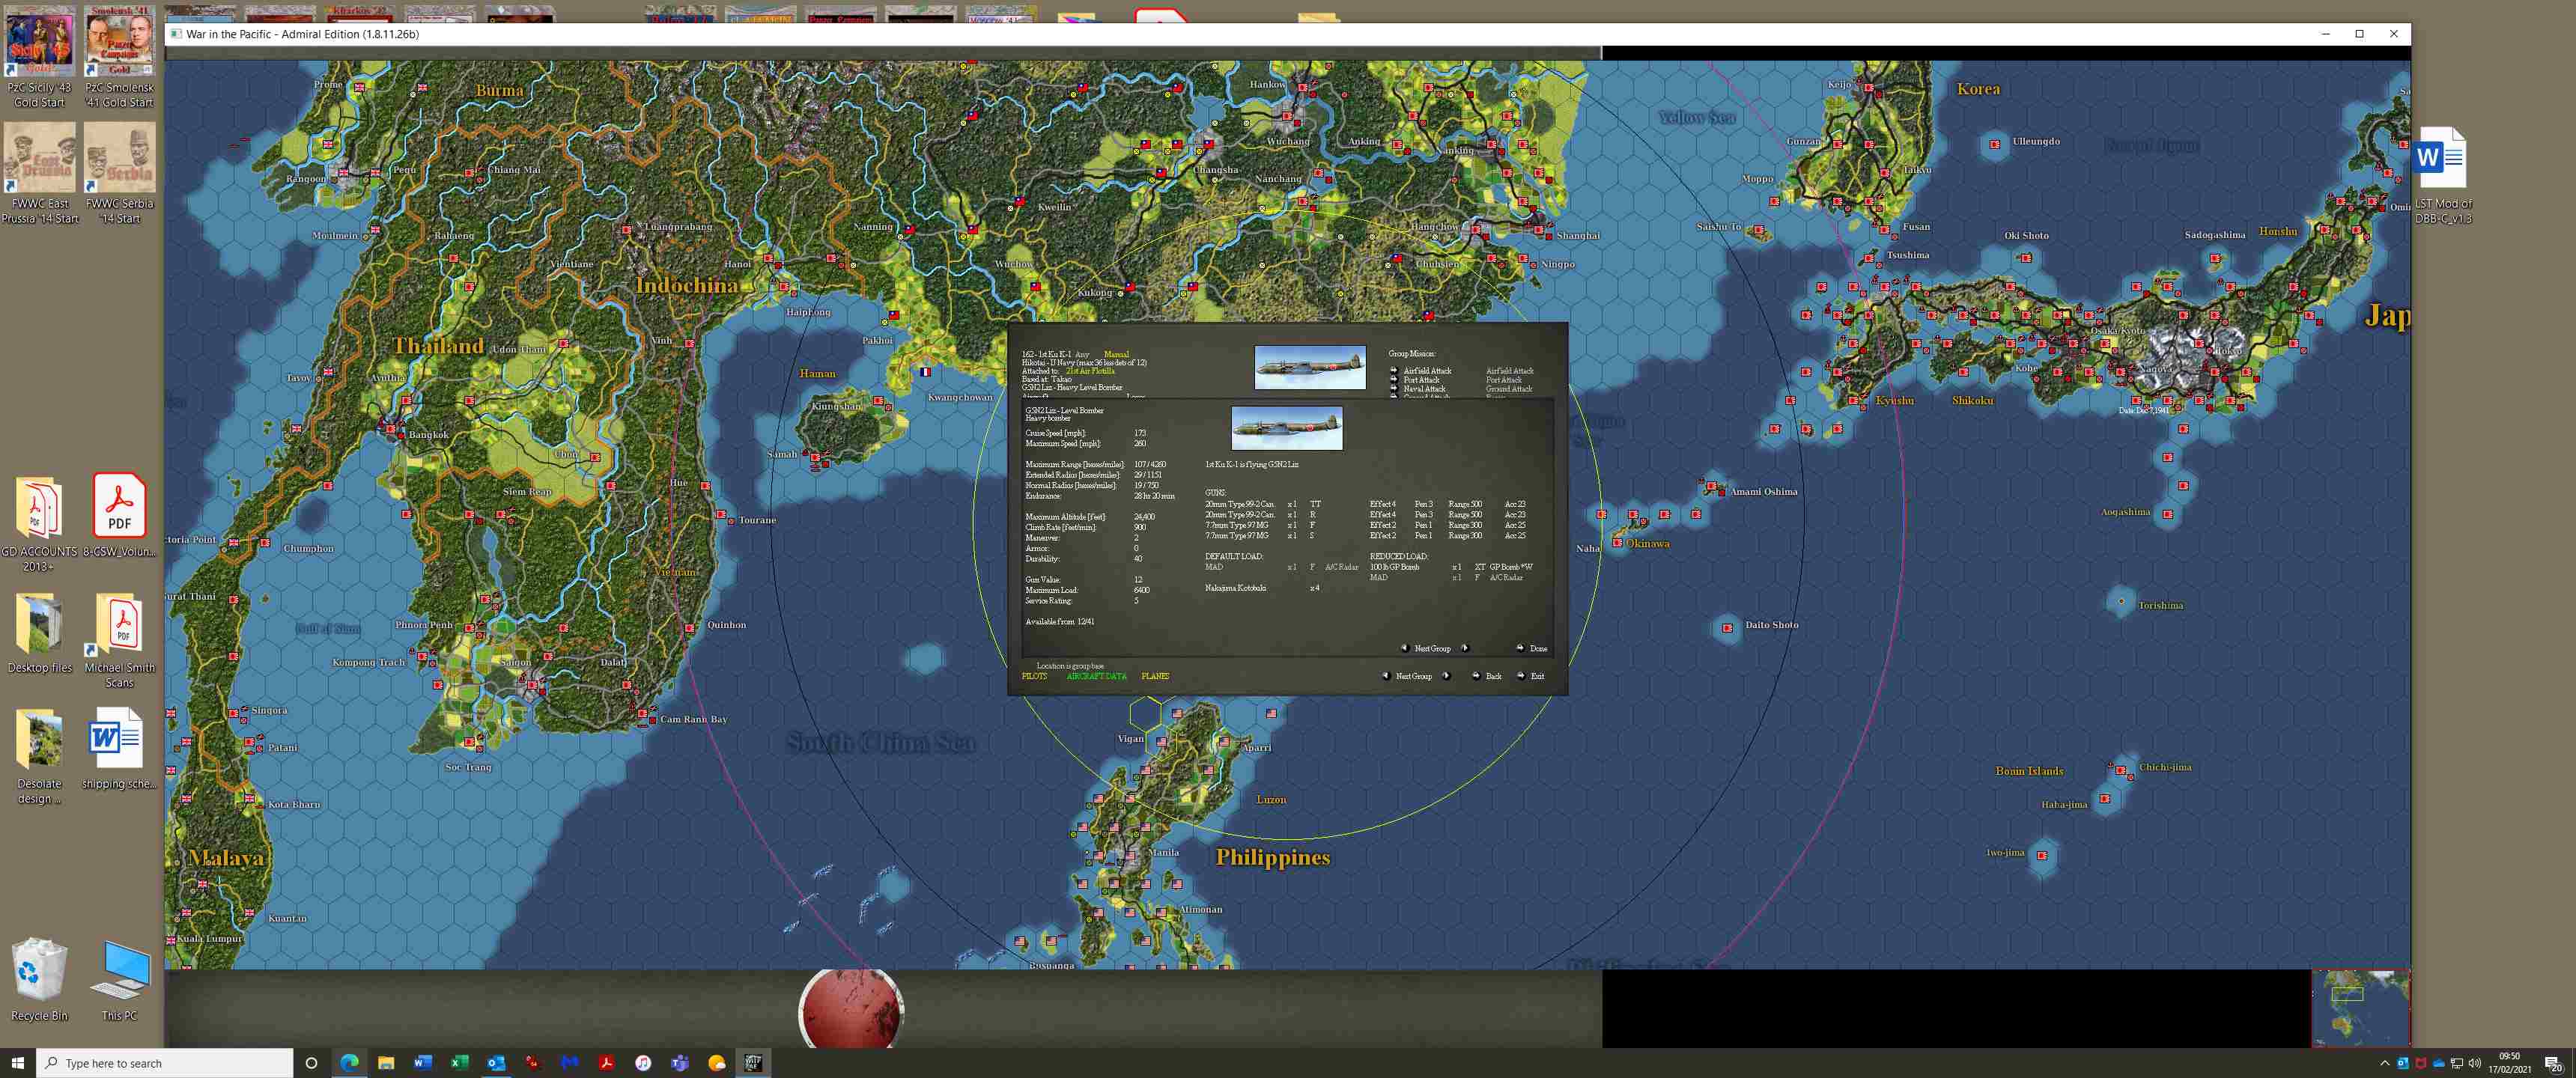This screenshot has width=2576, height=1078.
Task: Click Done in aircraft data panel
Action: click(1538, 648)
